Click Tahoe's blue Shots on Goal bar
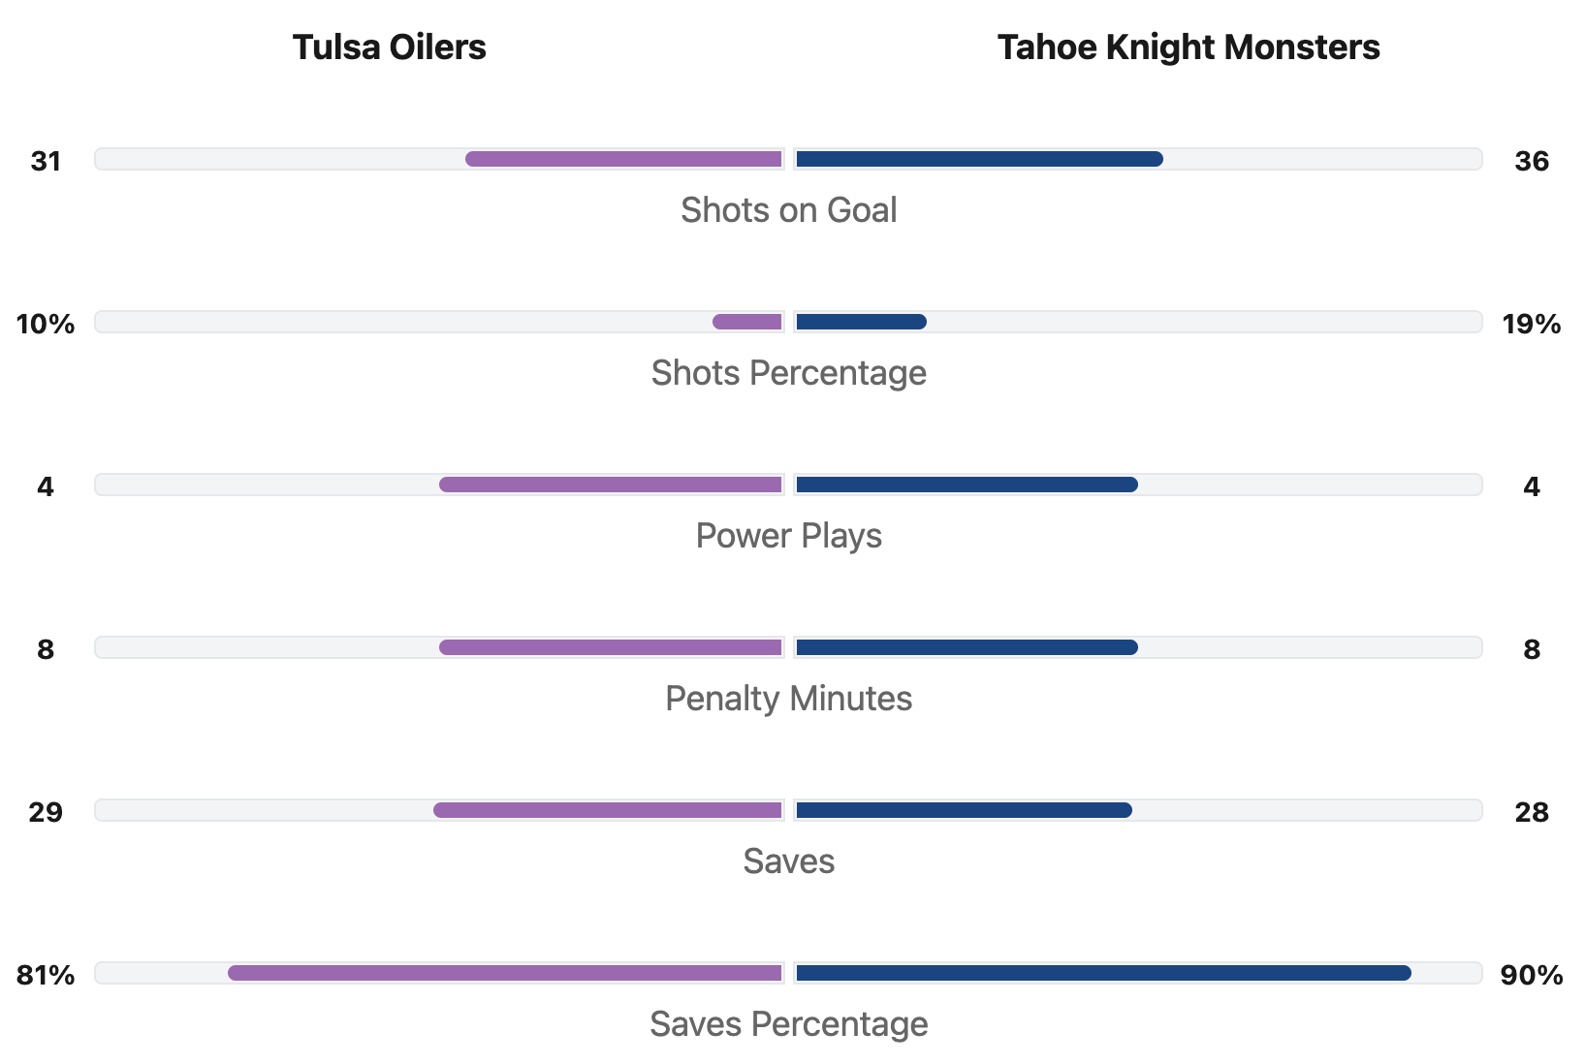Image resolution: width=1585 pixels, height=1064 pixels. click(x=978, y=159)
